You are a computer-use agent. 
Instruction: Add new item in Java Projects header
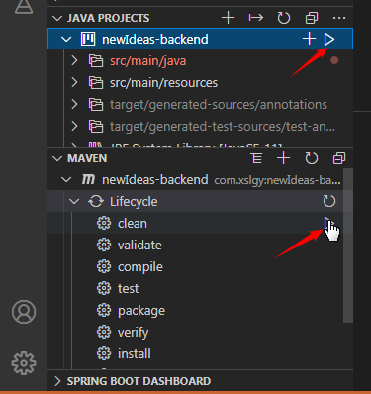pyautogui.click(x=228, y=18)
